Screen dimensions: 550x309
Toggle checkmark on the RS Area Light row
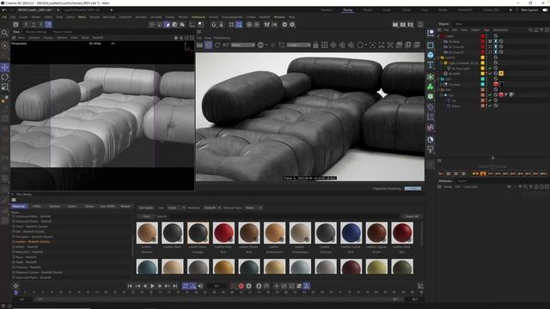coord(490,69)
